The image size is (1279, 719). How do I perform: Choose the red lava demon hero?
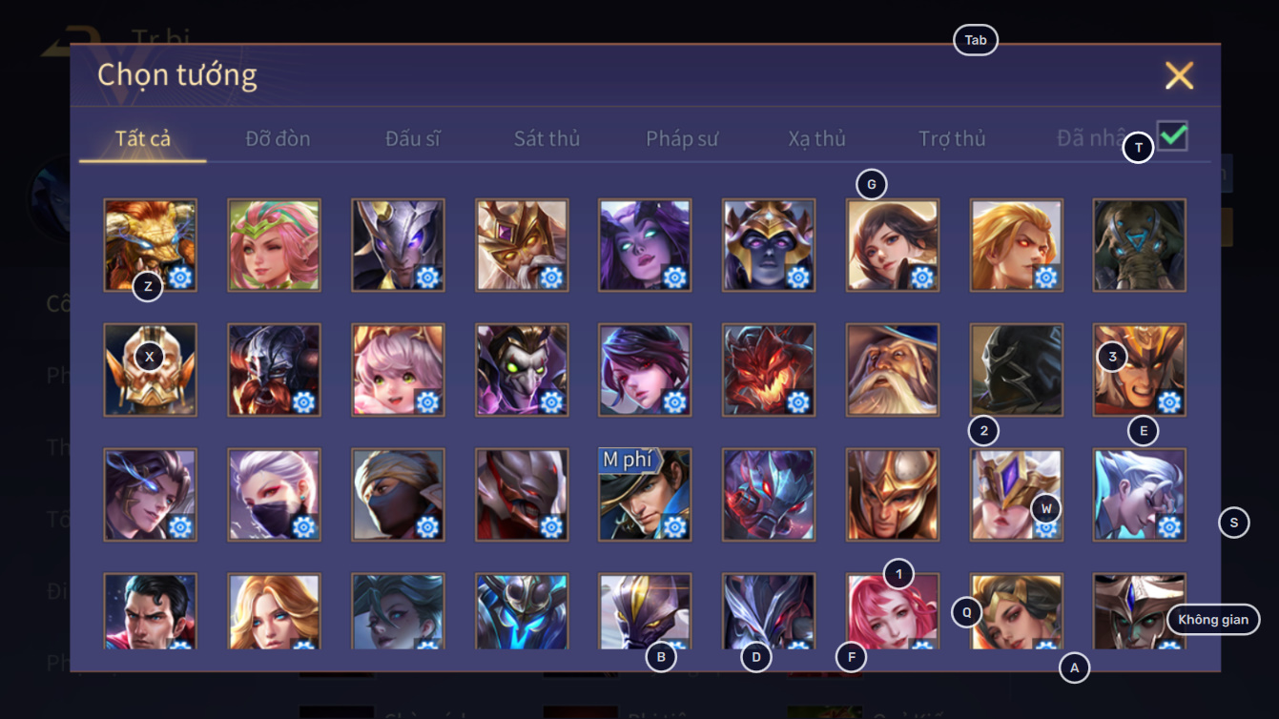[769, 370]
